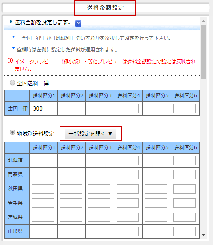The image size is (213, 245).
Task: Click the 岩手県 送料区分5 input field
Action: [x=156, y=203]
